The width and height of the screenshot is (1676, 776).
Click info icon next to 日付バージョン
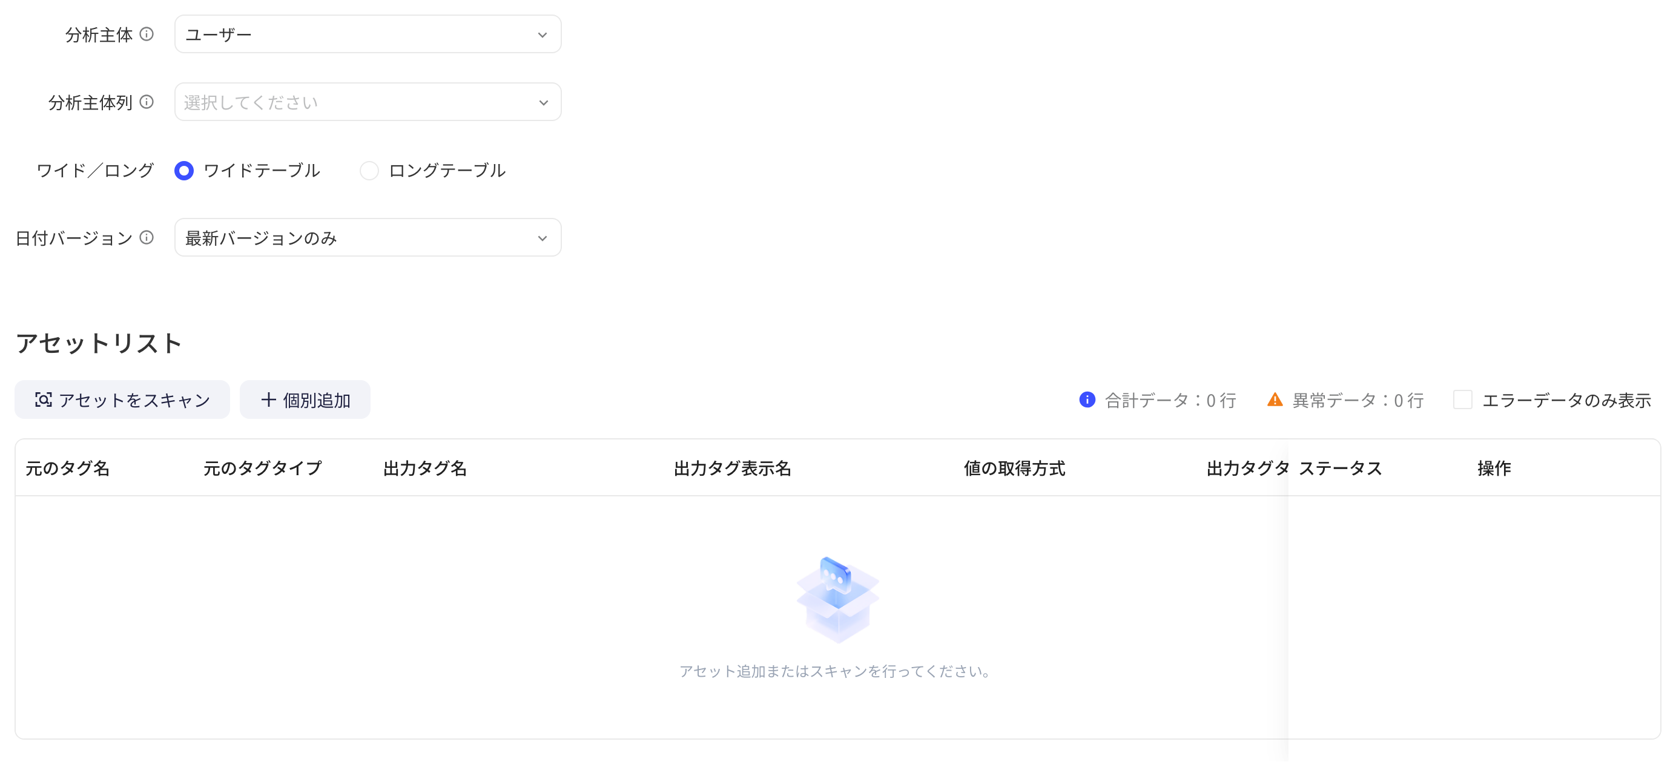click(x=147, y=237)
